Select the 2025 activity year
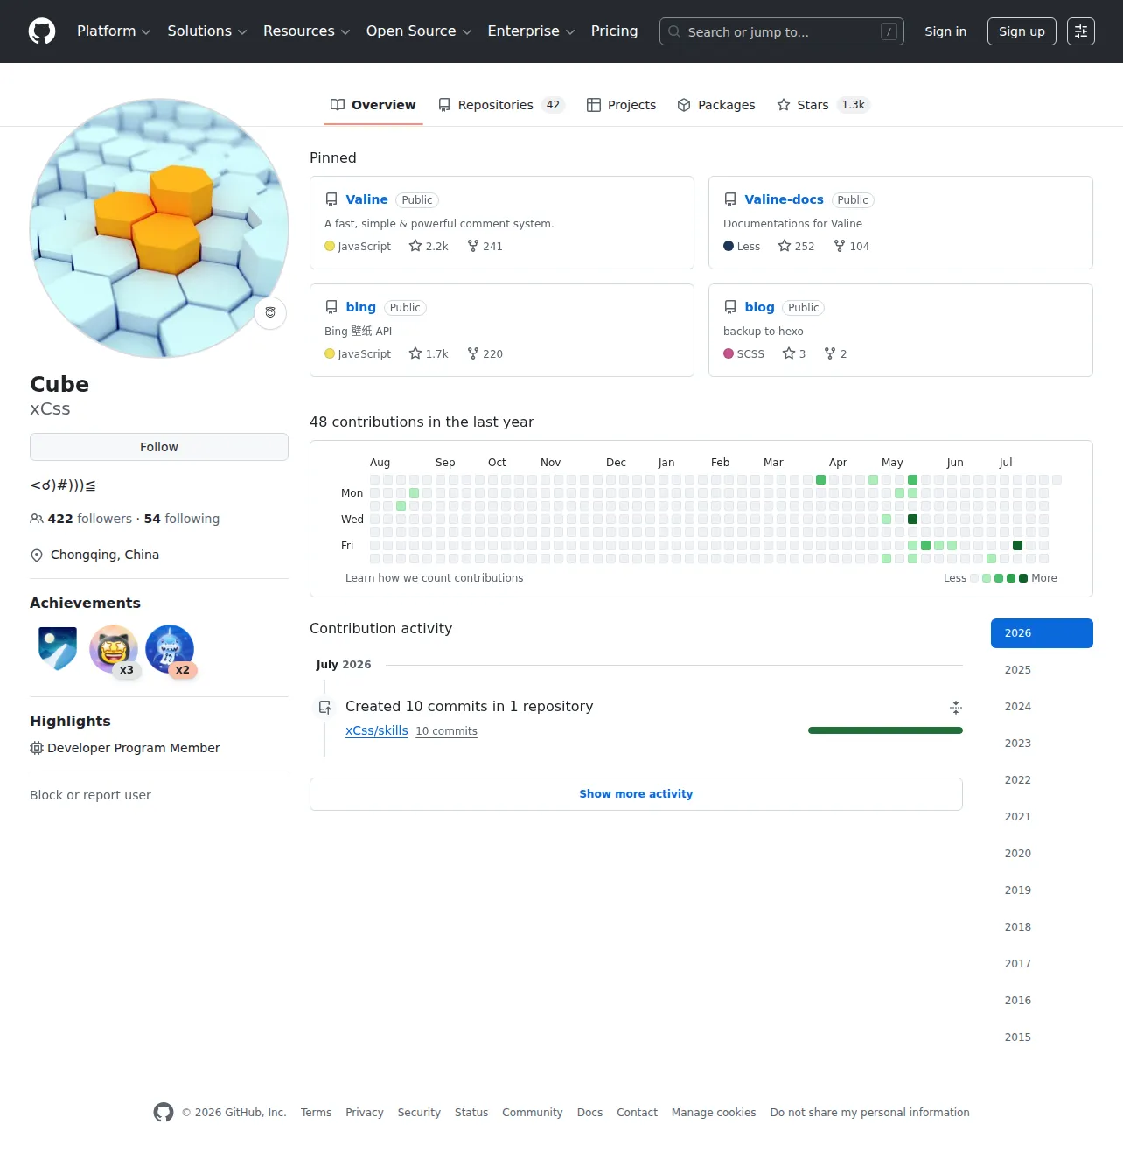This screenshot has height=1159, width=1123. (1042, 670)
